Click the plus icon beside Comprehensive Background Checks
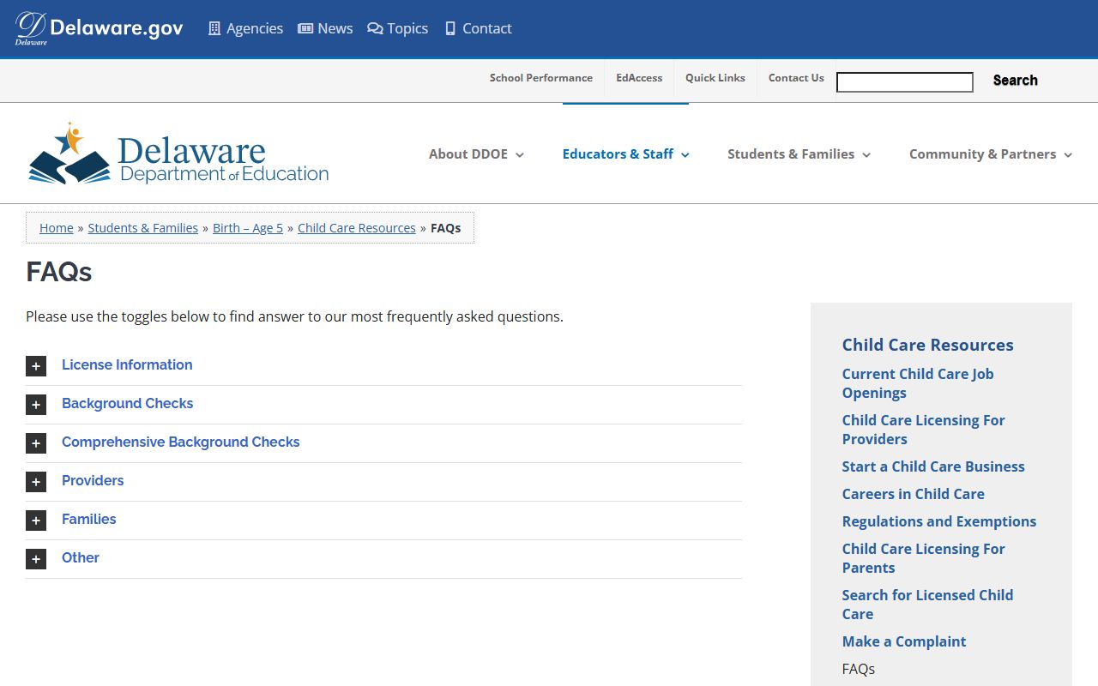The width and height of the screenshot is (1098, 686). (x=36, y=443)
